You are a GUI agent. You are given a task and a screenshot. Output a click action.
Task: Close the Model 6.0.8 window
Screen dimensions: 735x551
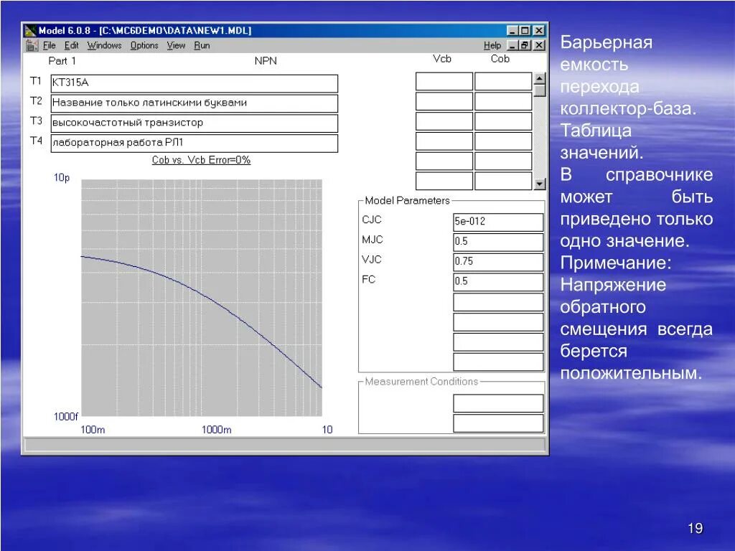coord(539,31)
